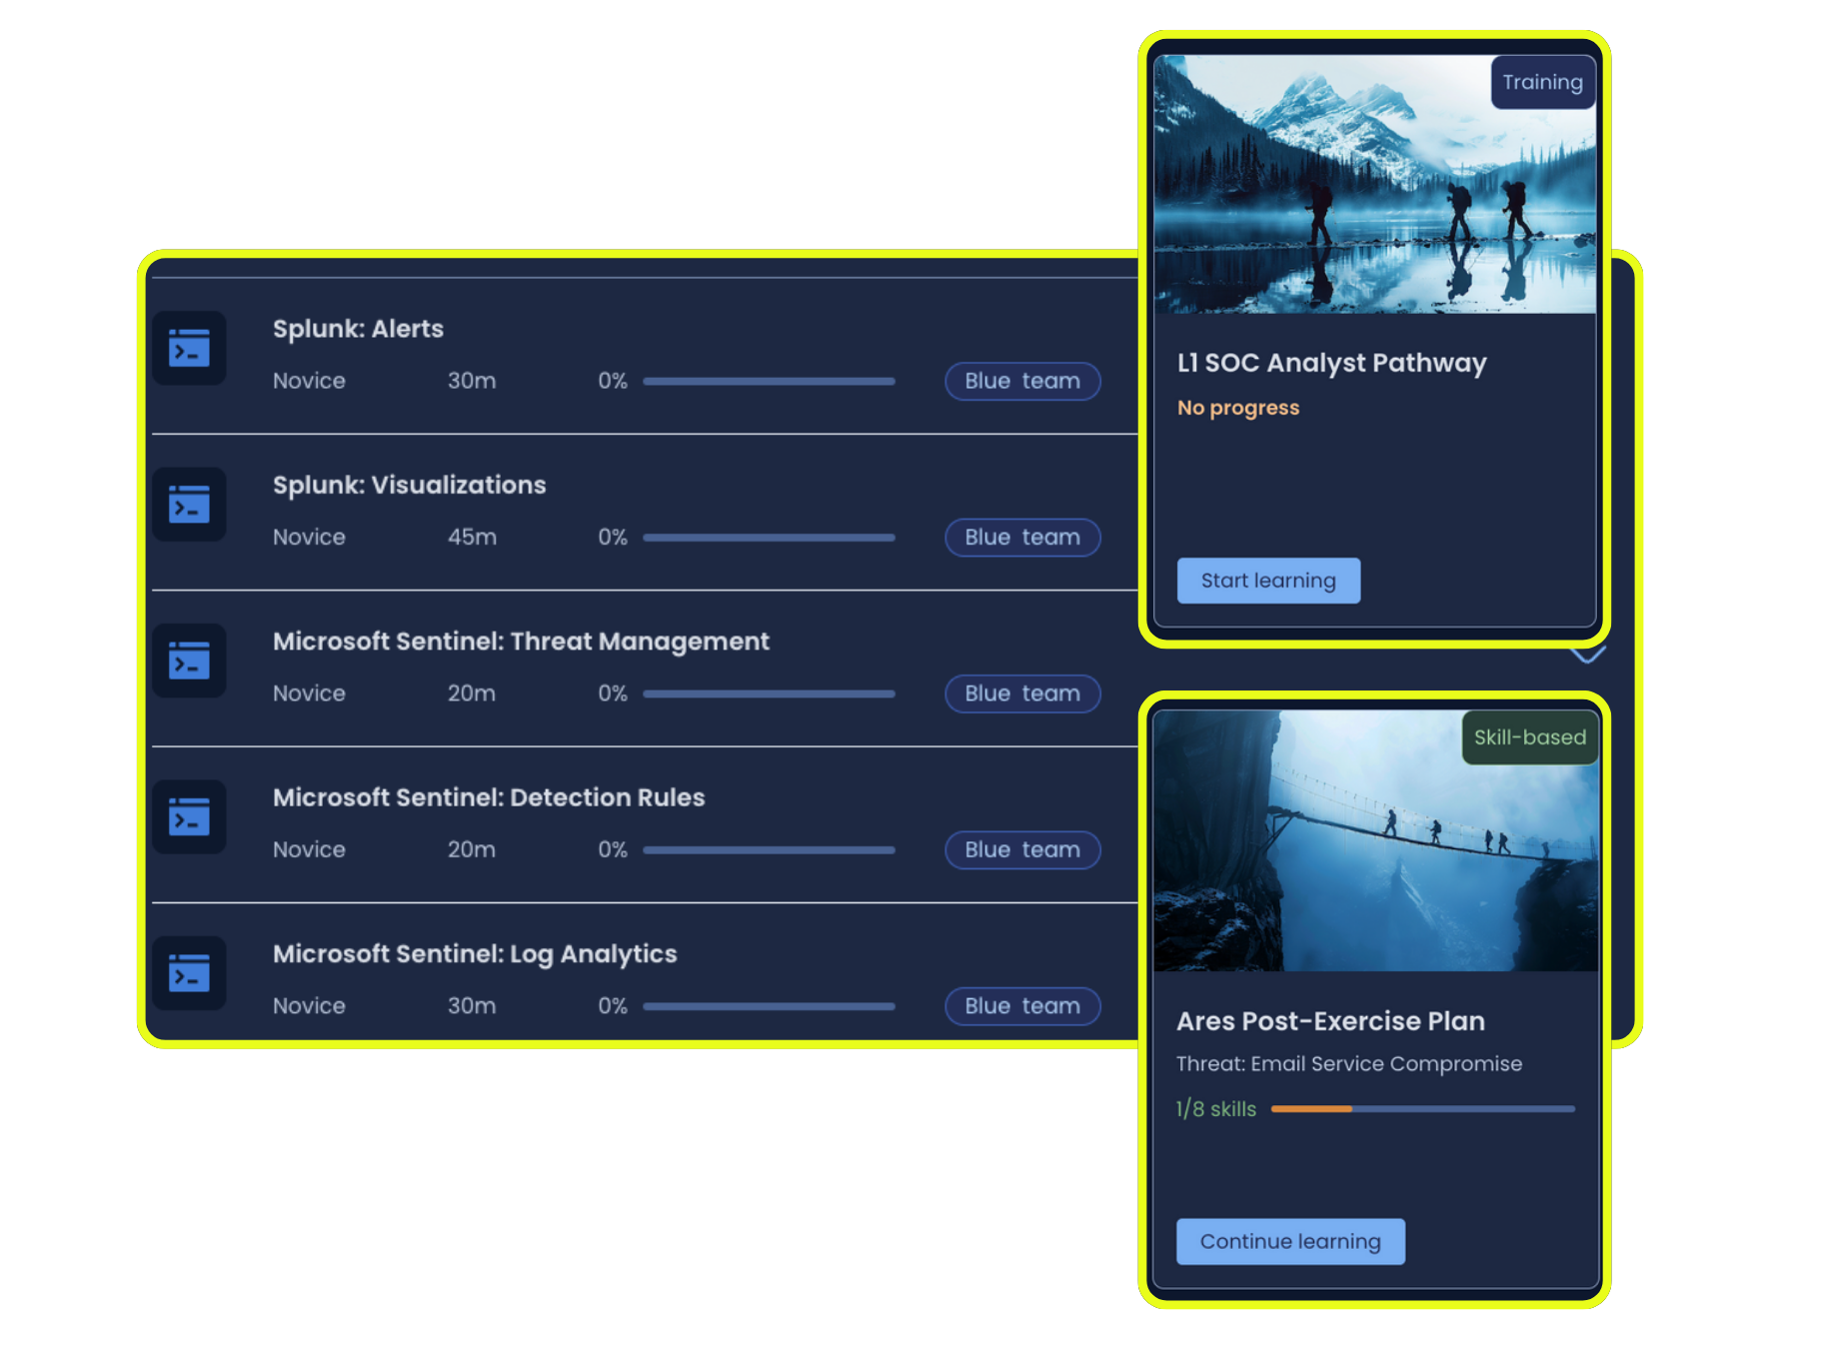
Task: Click the Ares Post-Exercise Plan heading
Action: coord(1330,1021)
